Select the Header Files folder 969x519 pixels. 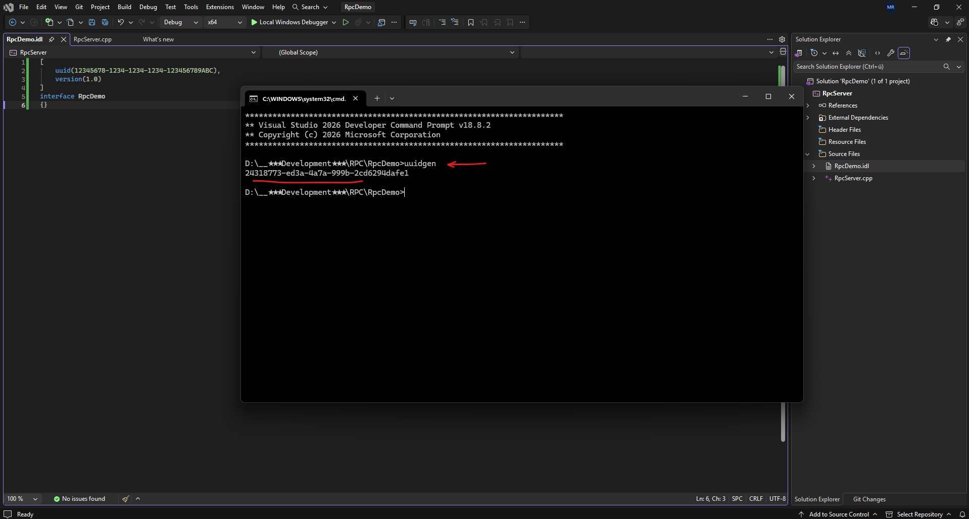[x=844, y=130]
